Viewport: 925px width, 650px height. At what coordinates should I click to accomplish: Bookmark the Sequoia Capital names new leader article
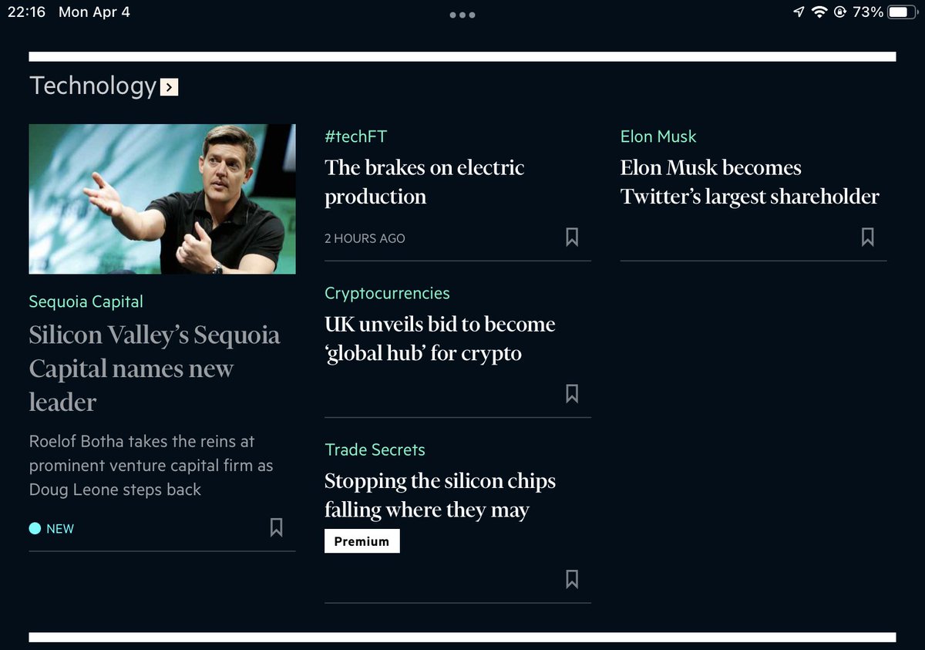(x=276, y=527)
